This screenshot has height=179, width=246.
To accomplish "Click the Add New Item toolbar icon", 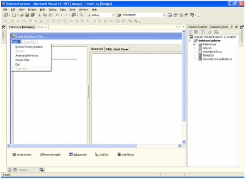I will point(14,15).
